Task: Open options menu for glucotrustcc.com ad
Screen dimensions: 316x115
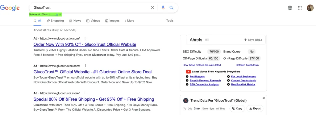Action: point(85,66)
